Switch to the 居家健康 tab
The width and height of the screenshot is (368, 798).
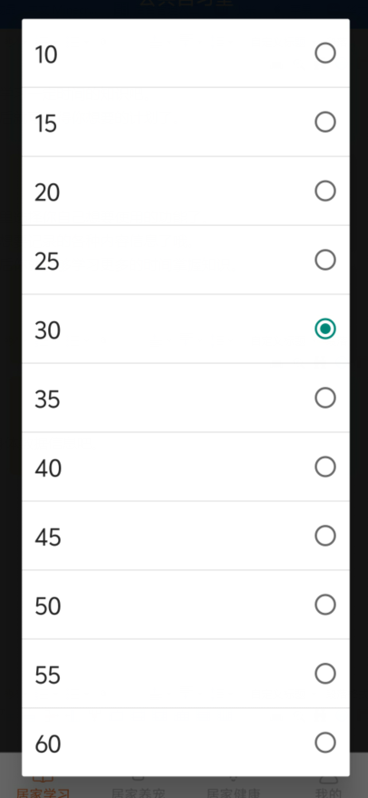233,792
